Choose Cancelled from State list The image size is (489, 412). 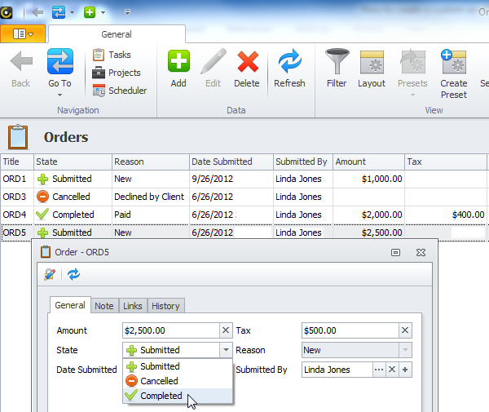(160, 381)
